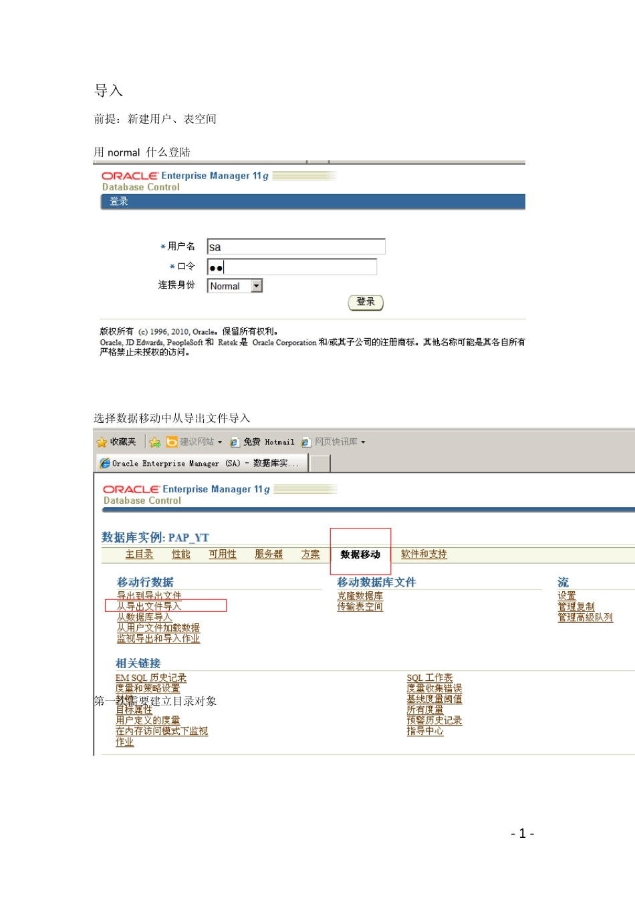Click the 收藏夹 favorites star icon

click(x=102, y=442)
